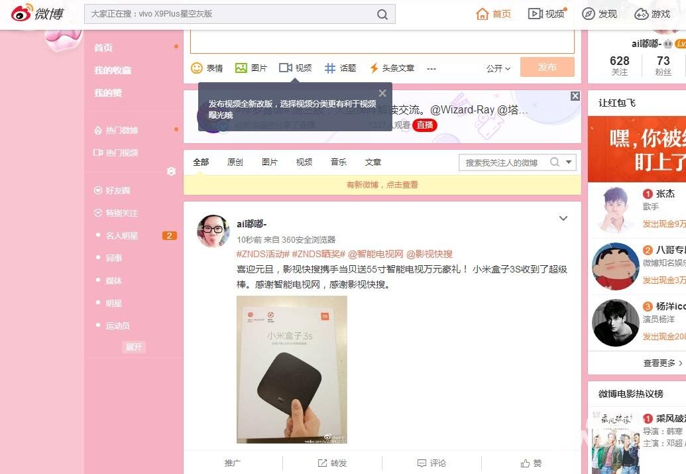
Task: Open sidebar 名人明星 group
Action: (122, 236)
